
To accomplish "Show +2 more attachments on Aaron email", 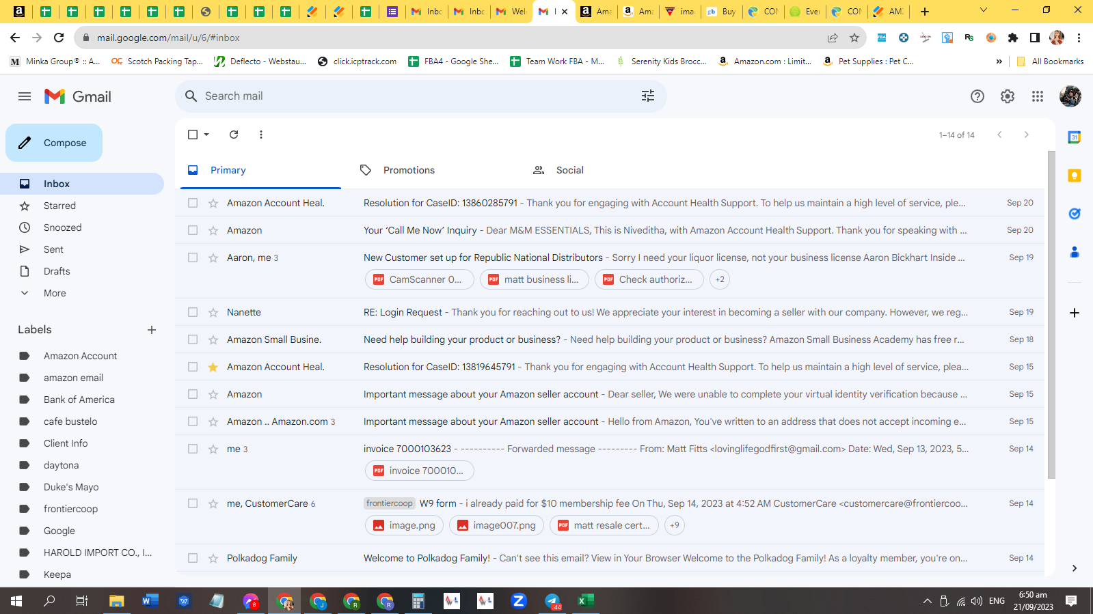I will (720, 279).
